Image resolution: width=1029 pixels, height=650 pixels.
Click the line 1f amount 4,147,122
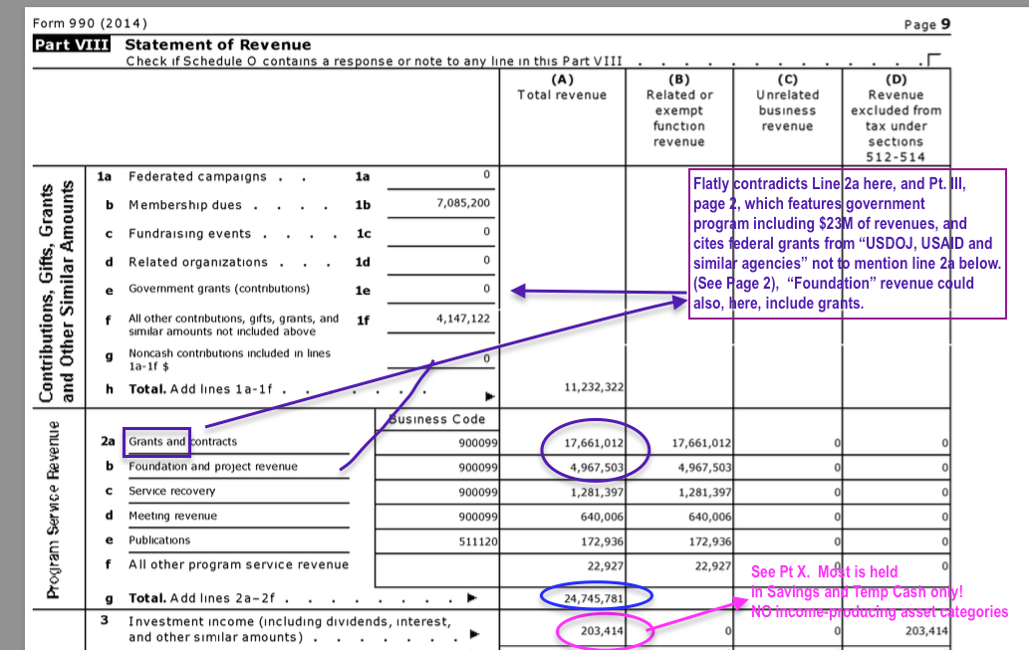pyautogui.click(x=462, y=319)
